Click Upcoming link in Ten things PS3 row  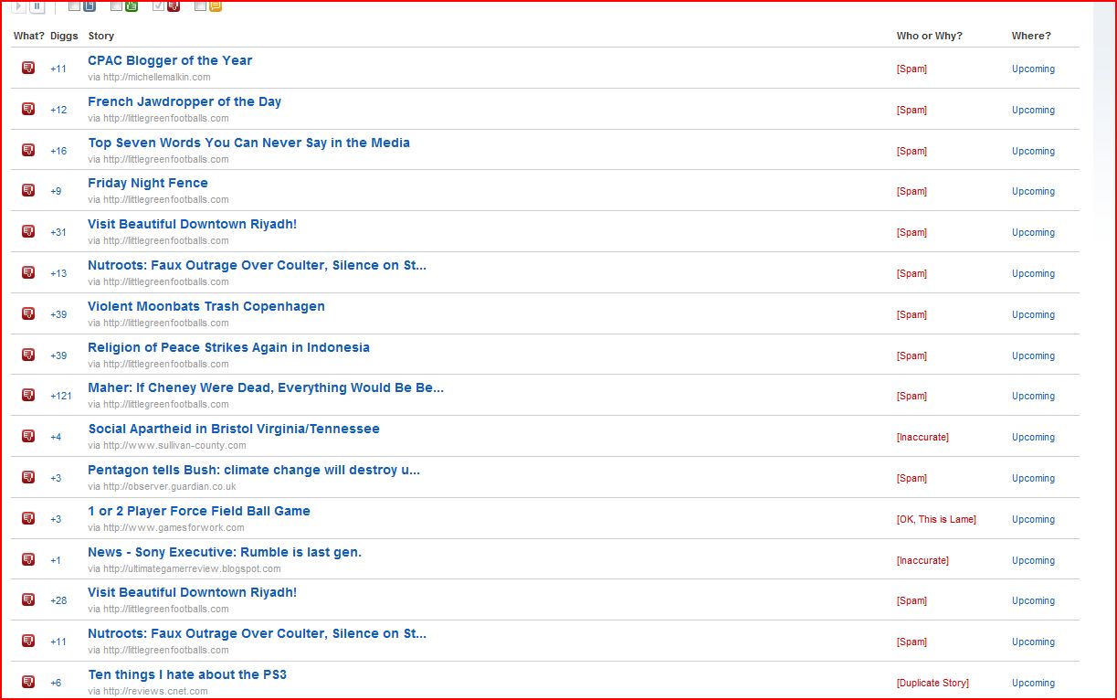[x=1033, y=683]
